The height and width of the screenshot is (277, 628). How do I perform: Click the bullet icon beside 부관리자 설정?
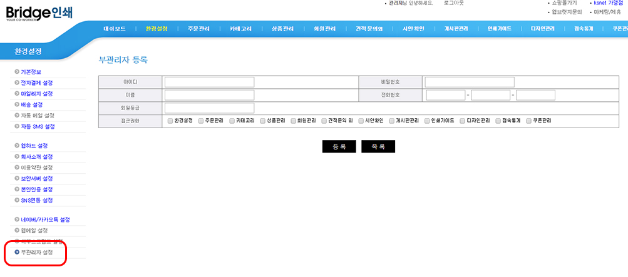(17, 252)
